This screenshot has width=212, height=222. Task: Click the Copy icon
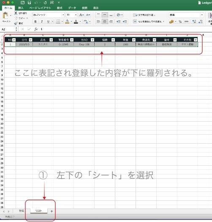point(16,18)
